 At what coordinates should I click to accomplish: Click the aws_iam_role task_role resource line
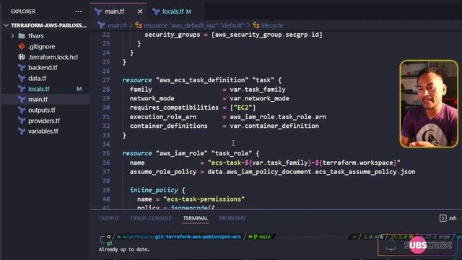pos(191,153)
